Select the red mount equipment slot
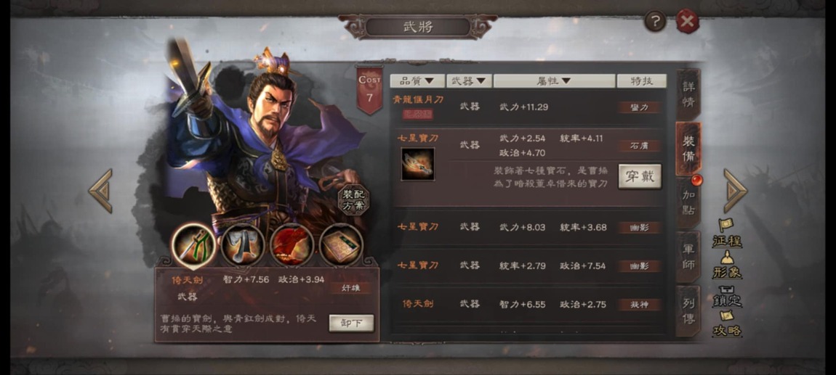Viewport: 836px width, 375px height. 292,245
